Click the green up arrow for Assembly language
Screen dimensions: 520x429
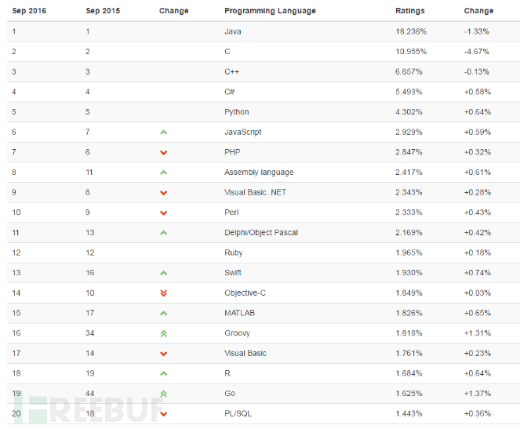(163, 173)
